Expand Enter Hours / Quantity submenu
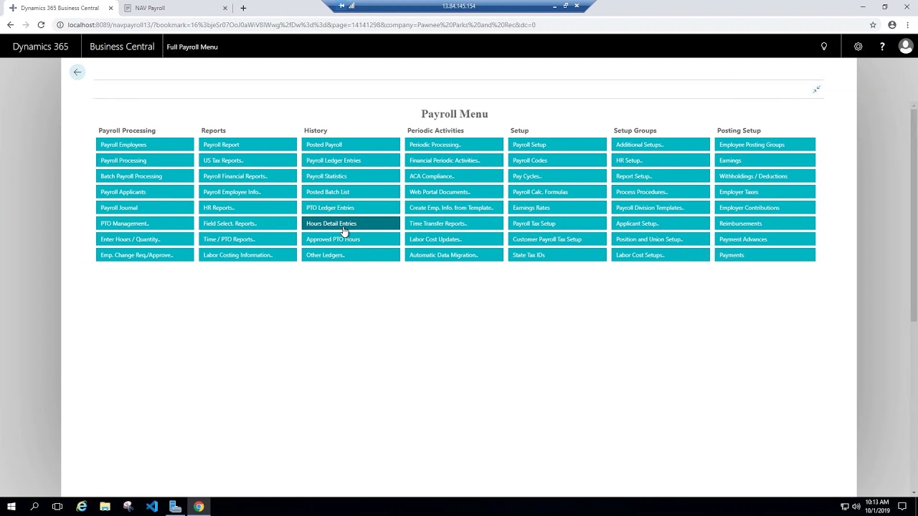 click(x=145, y=239)
